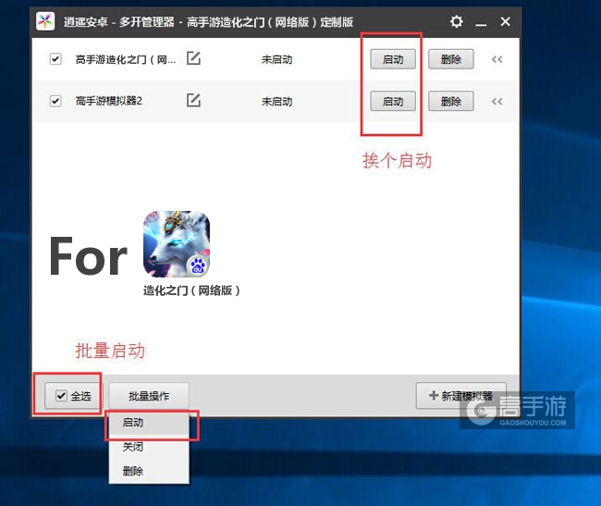Click 造化之门（网络版）caption under game icon
601x506 pixels.
click(191, 290)
